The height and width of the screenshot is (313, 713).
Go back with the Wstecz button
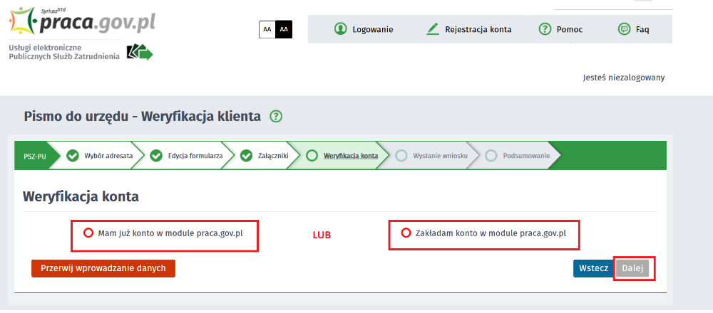(x=593, y=268)
